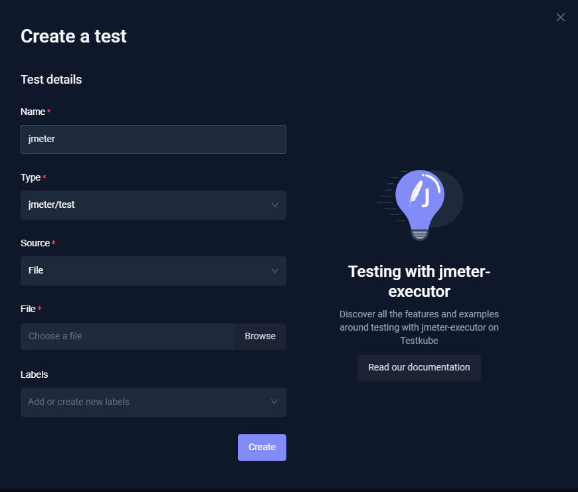Click the Source field label
This screenshot has height=492, width=578.
[35, 243]
